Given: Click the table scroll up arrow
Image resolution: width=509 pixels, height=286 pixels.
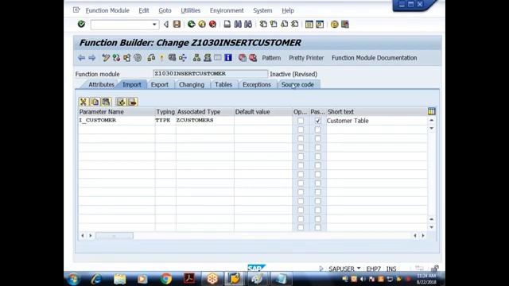Looking at the screenshot, I should click(x=431, y=120).
